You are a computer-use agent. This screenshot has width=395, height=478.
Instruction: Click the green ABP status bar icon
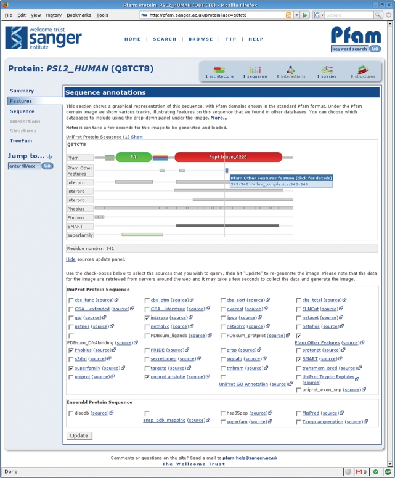(388, 472)
